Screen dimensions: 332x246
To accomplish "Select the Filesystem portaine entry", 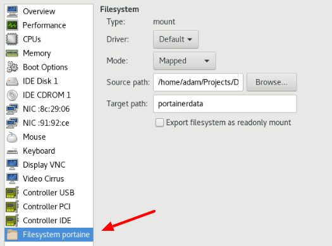I will (x=49, y=235).
